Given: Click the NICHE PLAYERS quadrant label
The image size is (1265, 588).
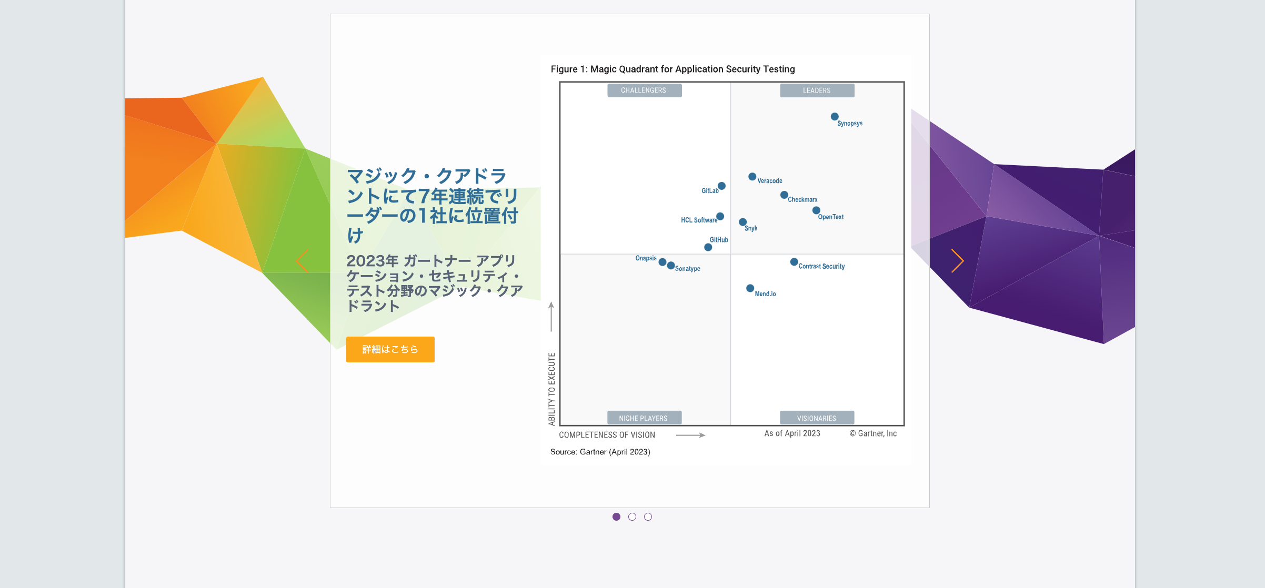Looking at the screenshot, I should (644, 418).
